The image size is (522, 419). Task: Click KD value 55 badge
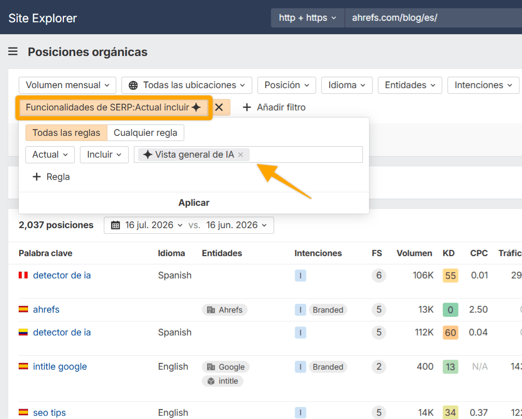[x=450, y=275]
